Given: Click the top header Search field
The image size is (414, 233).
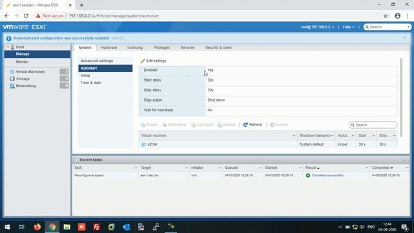Looking at the screenshot, I should pos(387,27).
